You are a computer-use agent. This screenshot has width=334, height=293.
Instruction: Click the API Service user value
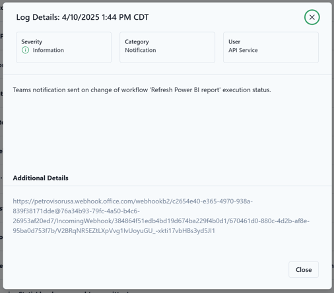243,50
